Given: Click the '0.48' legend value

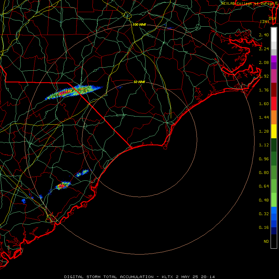Looking at the screenshot, I should pos(264,200).
